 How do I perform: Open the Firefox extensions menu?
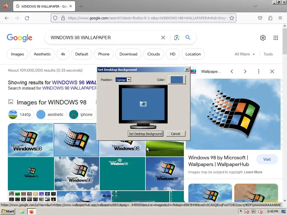(x=270, y=18)
